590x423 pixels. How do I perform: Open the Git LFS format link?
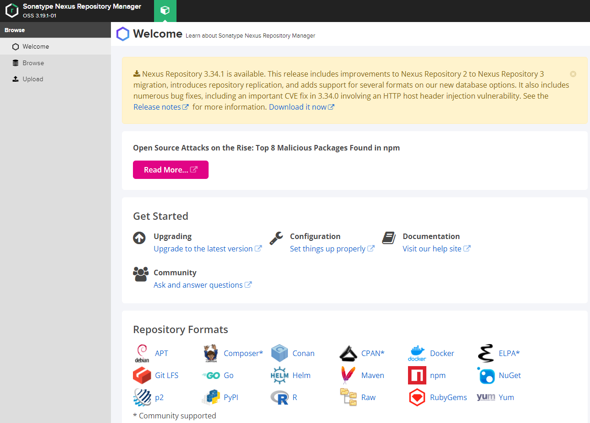click(166, 375)
